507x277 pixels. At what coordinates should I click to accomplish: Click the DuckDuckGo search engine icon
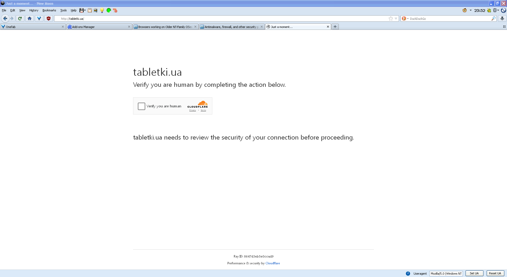[x=404, y=18]
